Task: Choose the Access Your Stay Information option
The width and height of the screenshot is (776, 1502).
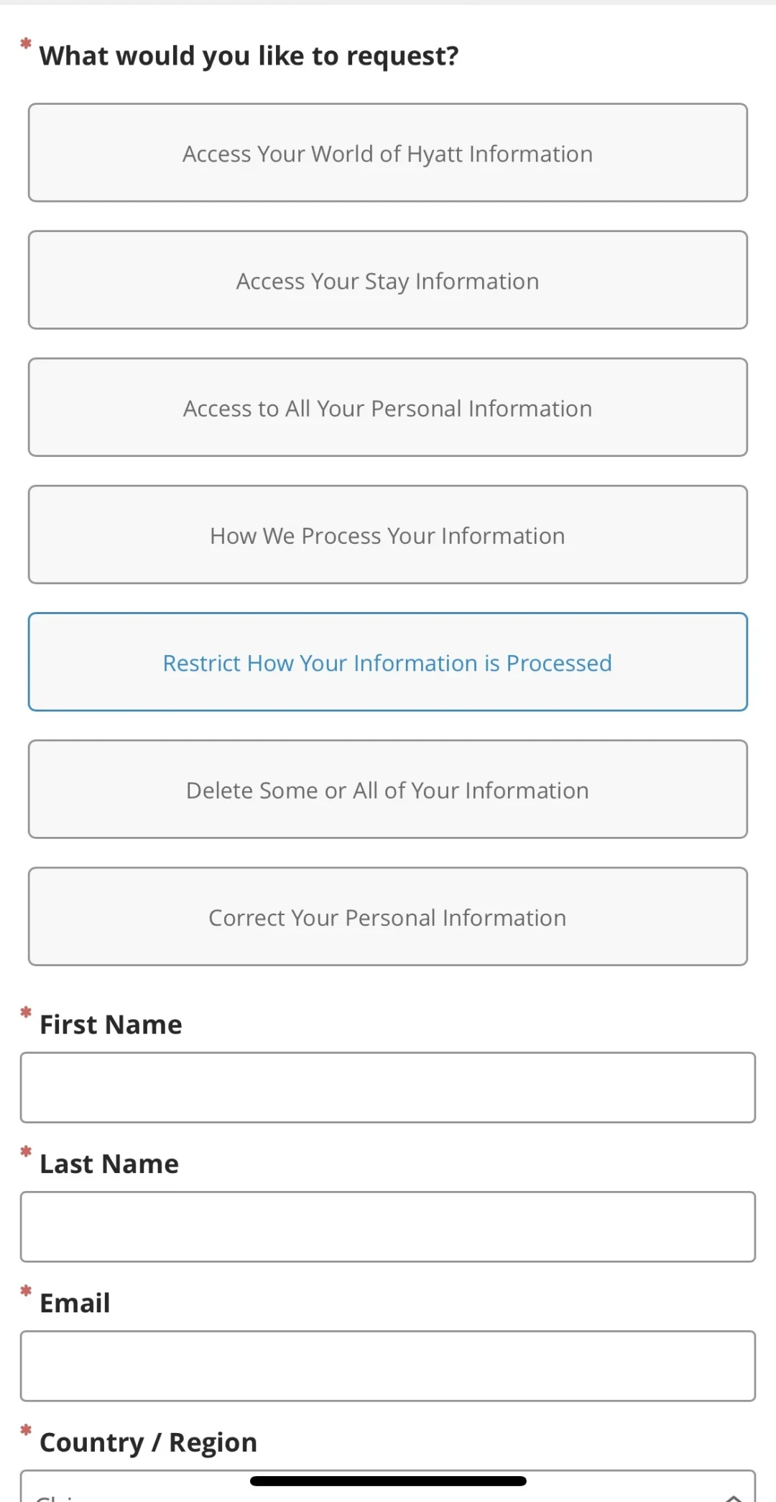Action: (x=388, y=280)
